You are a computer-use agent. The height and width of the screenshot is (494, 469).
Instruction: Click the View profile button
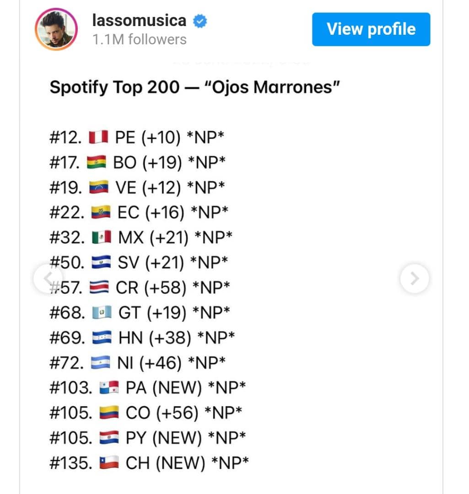tap(371, 29)
